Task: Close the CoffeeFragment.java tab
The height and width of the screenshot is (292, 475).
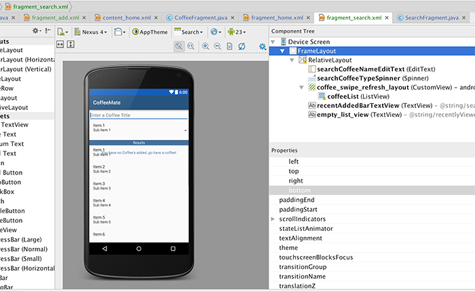Action: 233,18
